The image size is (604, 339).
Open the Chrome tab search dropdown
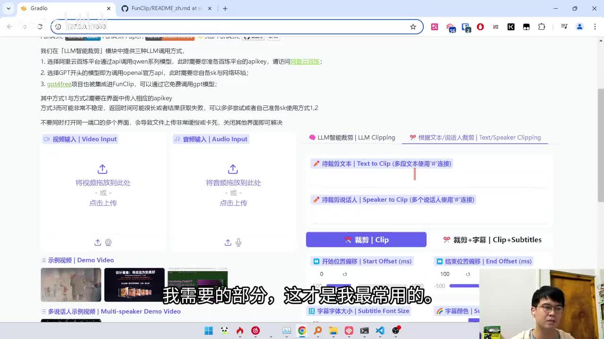point(8,8)
